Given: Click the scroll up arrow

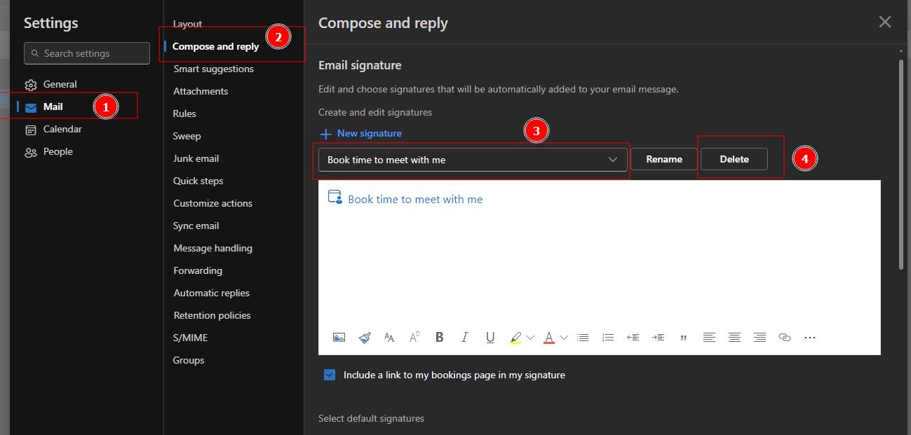Looking at the screenshot, I should [x=900, y=51].
